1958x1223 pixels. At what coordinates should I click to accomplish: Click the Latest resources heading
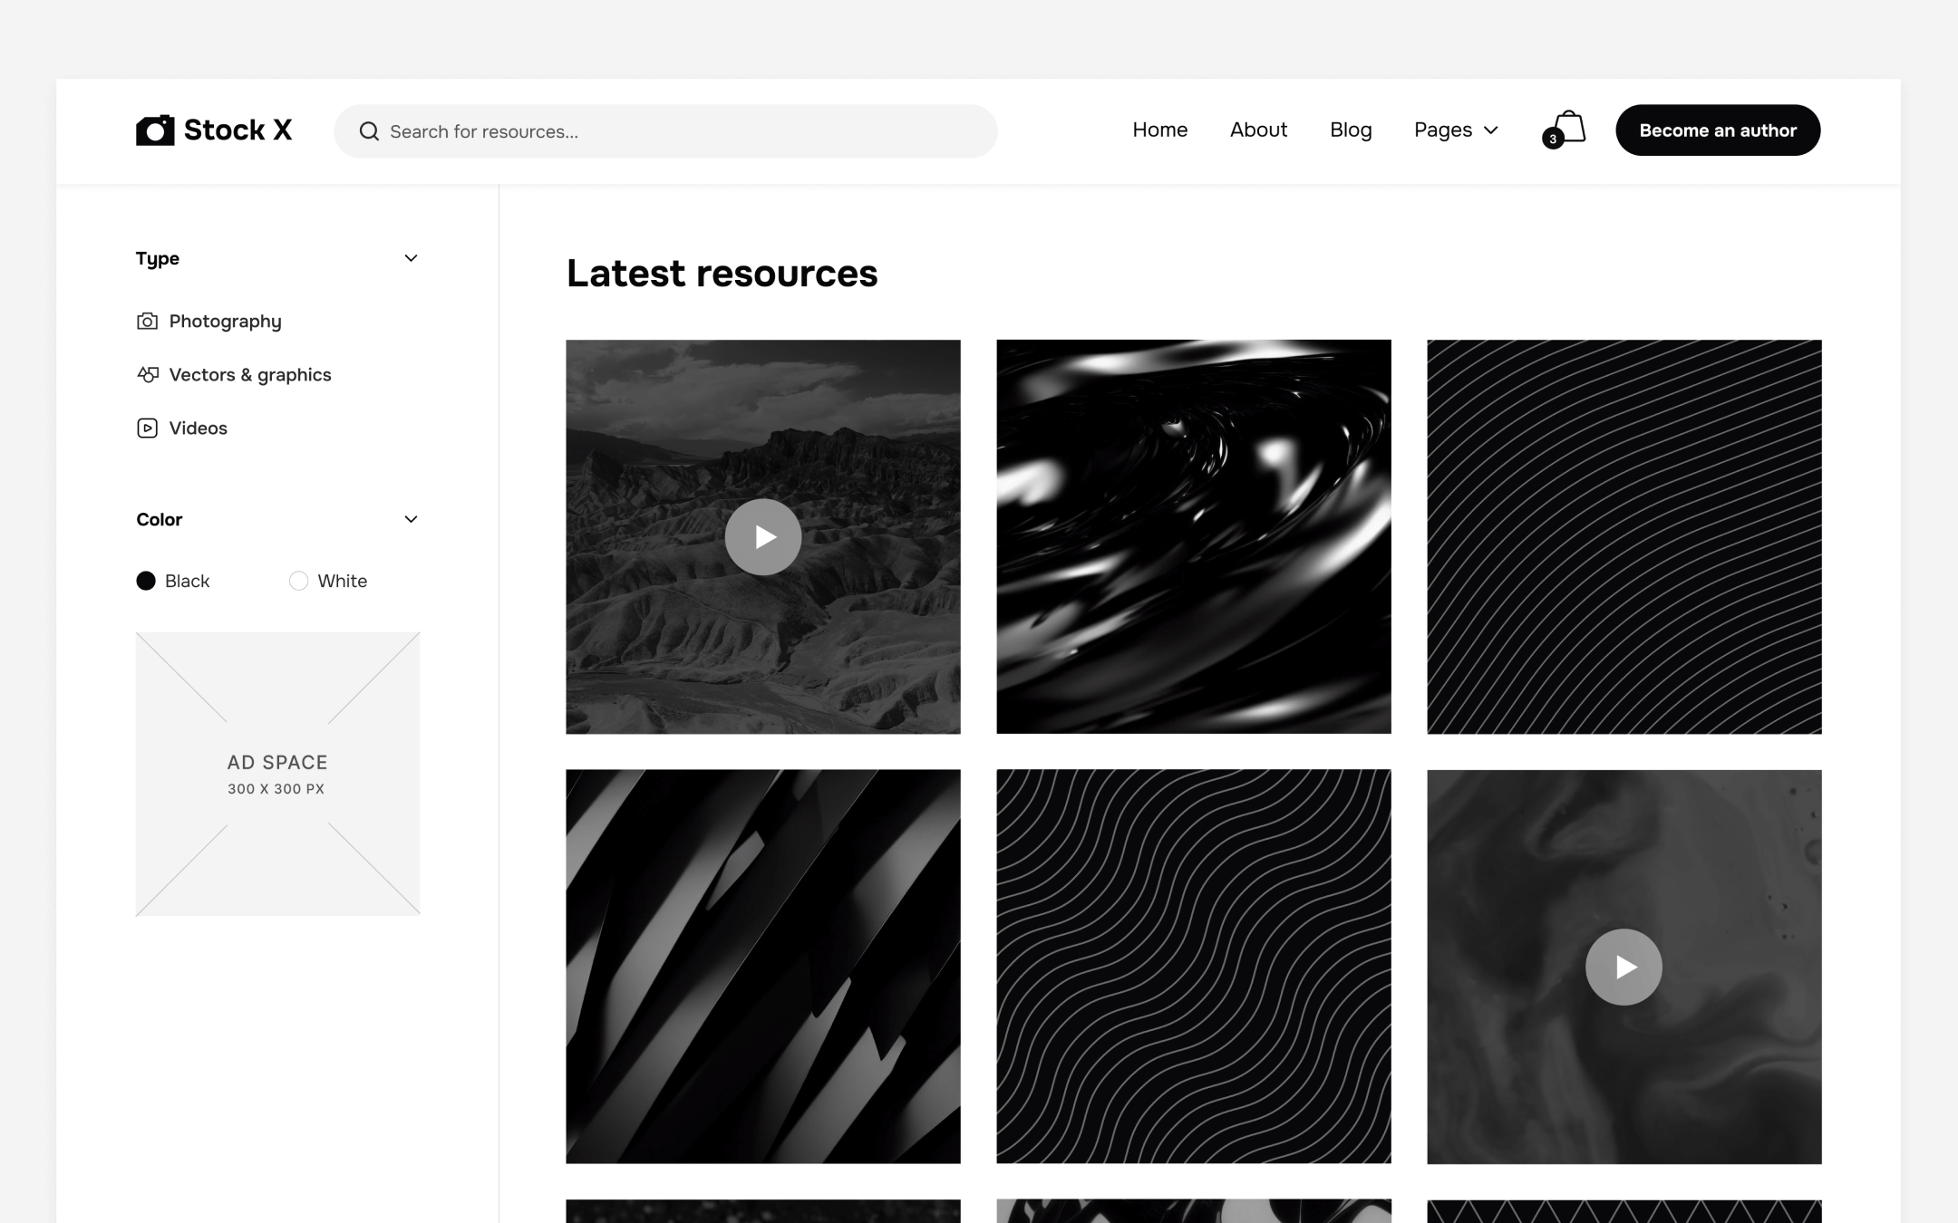pos(722,274)
